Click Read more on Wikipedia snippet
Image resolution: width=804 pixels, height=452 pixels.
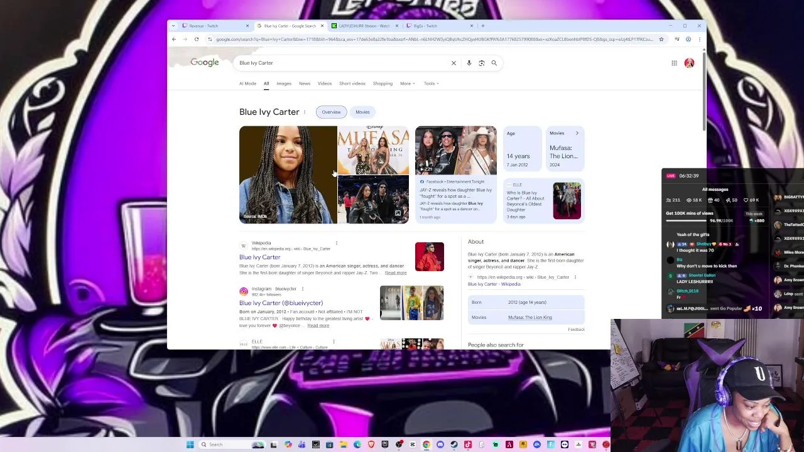[396, 273]
